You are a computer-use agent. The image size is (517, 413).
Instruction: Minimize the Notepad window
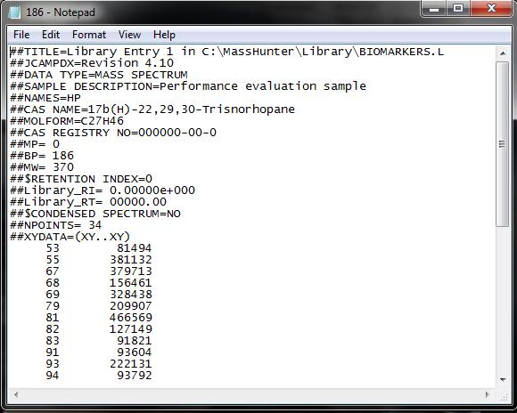click(434, 9)
